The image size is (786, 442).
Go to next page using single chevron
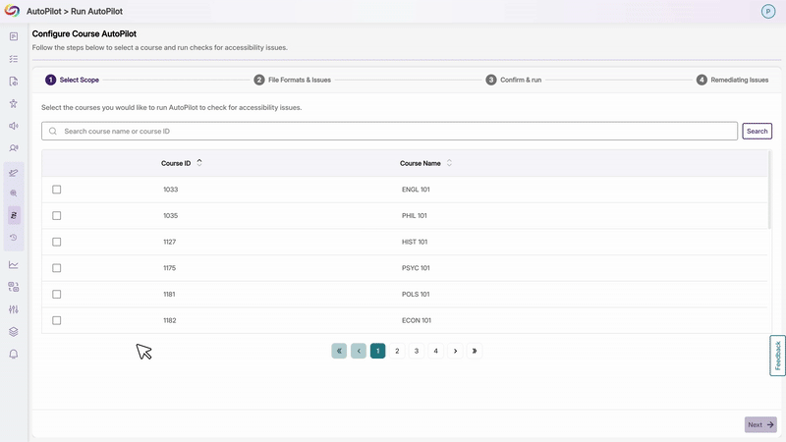coord(456,351)
